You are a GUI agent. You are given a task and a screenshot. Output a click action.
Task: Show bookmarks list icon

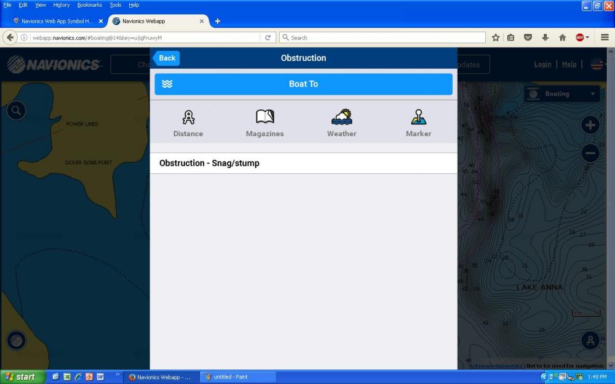[x=510, y=37]
